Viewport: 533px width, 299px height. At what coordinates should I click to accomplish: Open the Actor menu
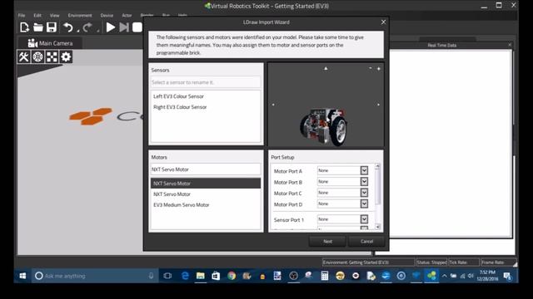point(127,15)
